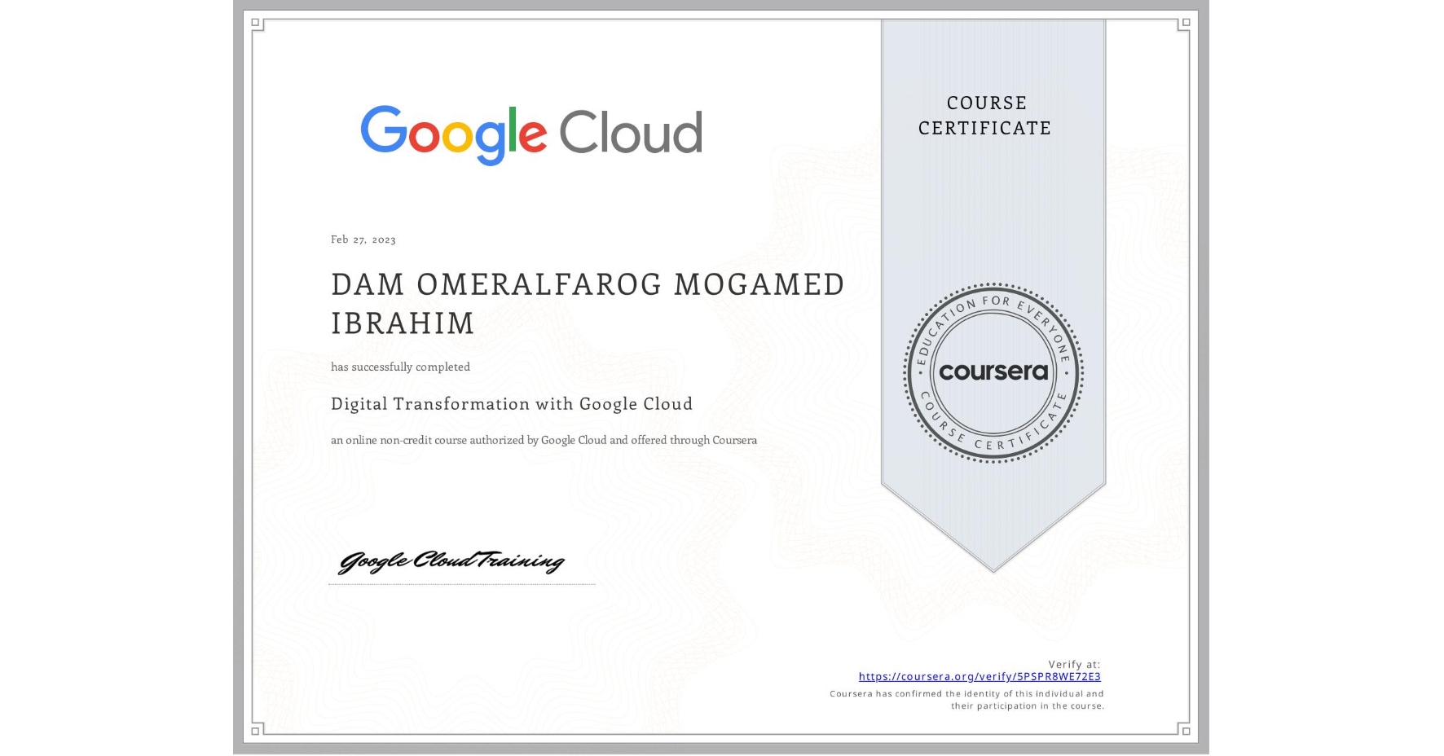Select the coursera wordmark inside the seal
This screenshot has height=756, width=1444.
pyautogui.click(x=993, y=373)
